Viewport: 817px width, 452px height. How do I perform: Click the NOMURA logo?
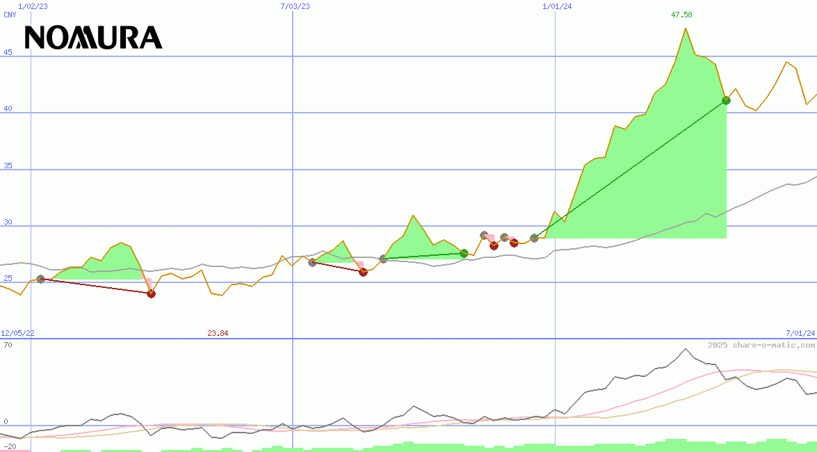[x=93, y=38]
